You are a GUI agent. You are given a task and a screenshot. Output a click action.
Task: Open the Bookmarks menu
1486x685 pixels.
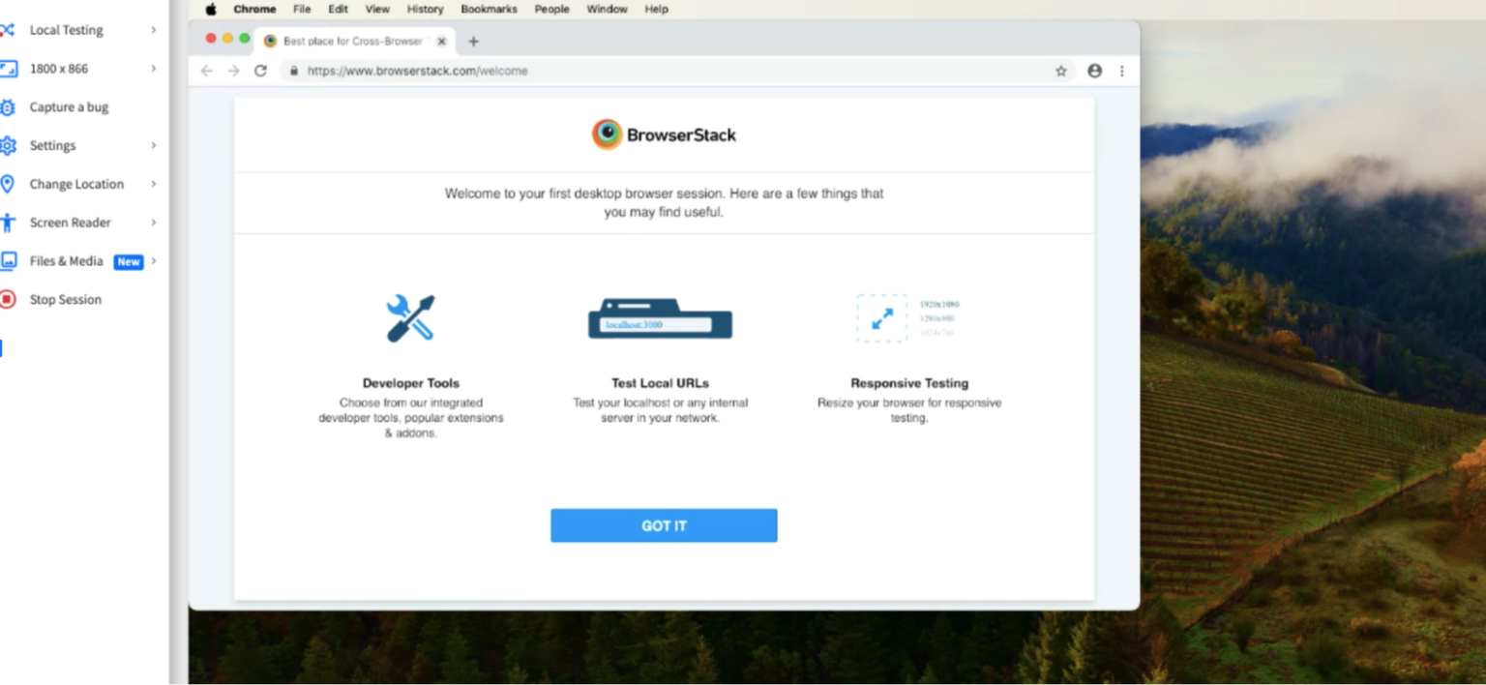tap(489, 9)
